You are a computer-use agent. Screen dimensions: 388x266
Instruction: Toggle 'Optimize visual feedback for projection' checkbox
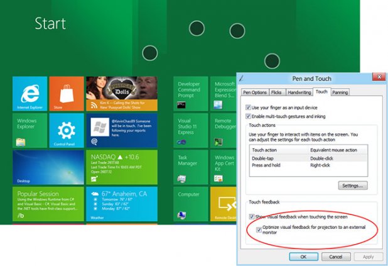click(x=259, y=230)
